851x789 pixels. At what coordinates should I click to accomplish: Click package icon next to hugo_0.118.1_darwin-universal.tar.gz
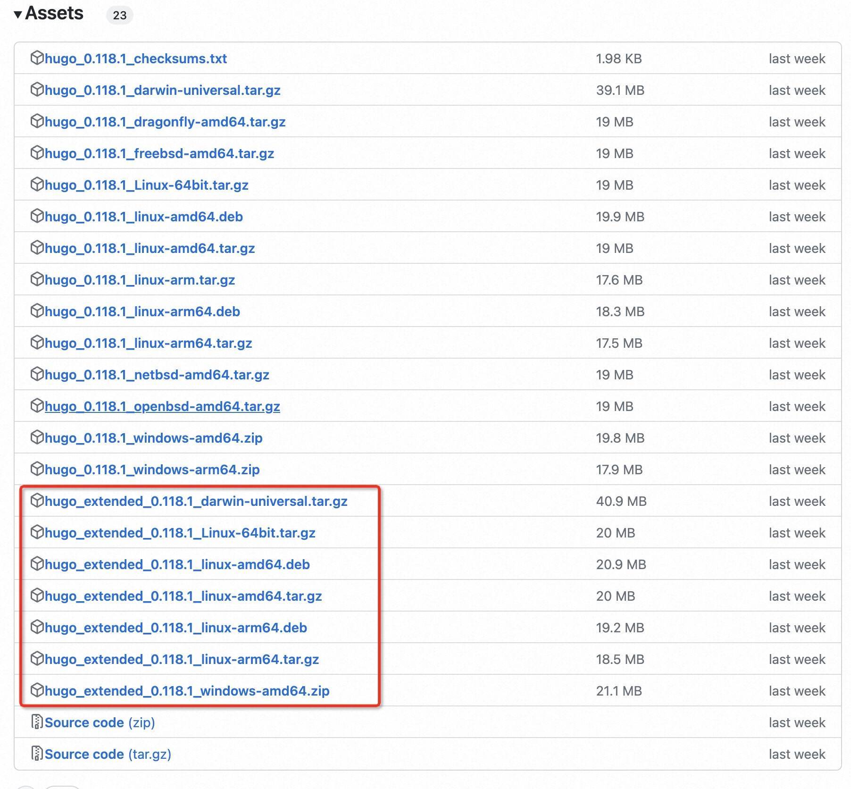point(37,90)
